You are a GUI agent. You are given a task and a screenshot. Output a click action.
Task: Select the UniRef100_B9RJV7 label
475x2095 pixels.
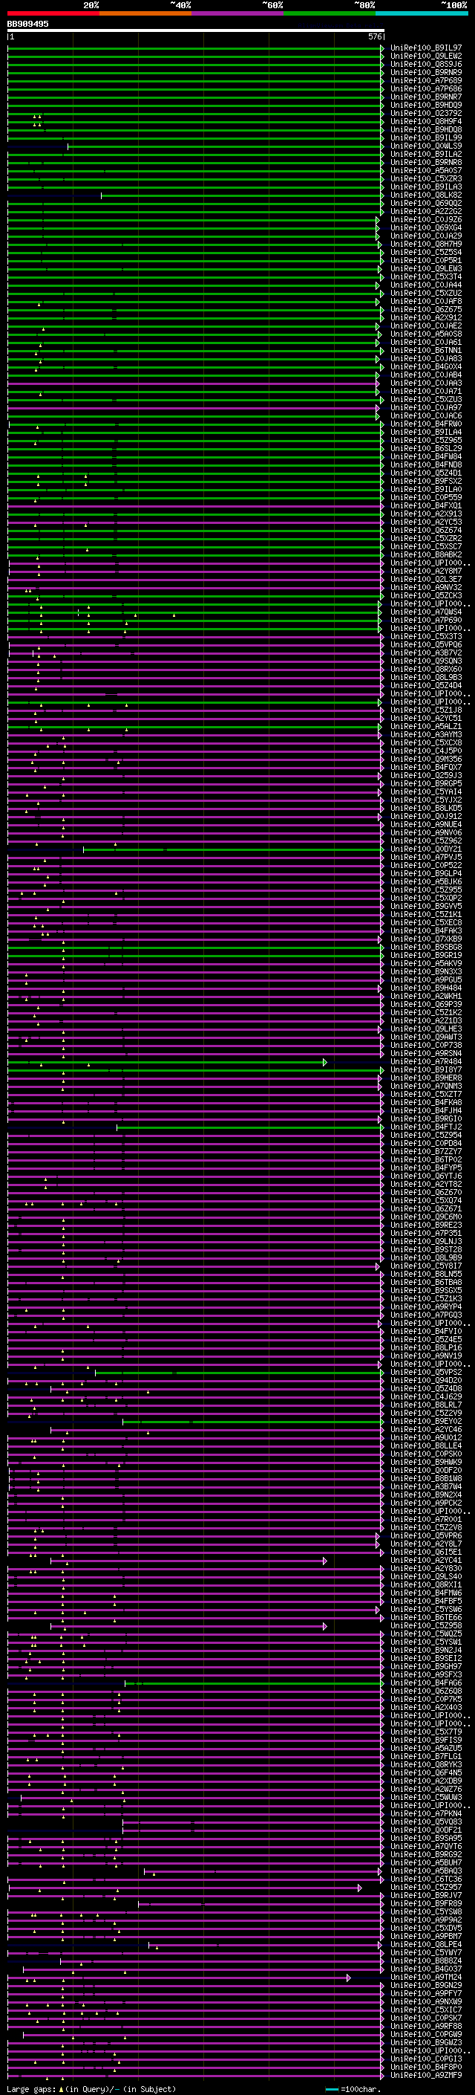coord(426,1896)
